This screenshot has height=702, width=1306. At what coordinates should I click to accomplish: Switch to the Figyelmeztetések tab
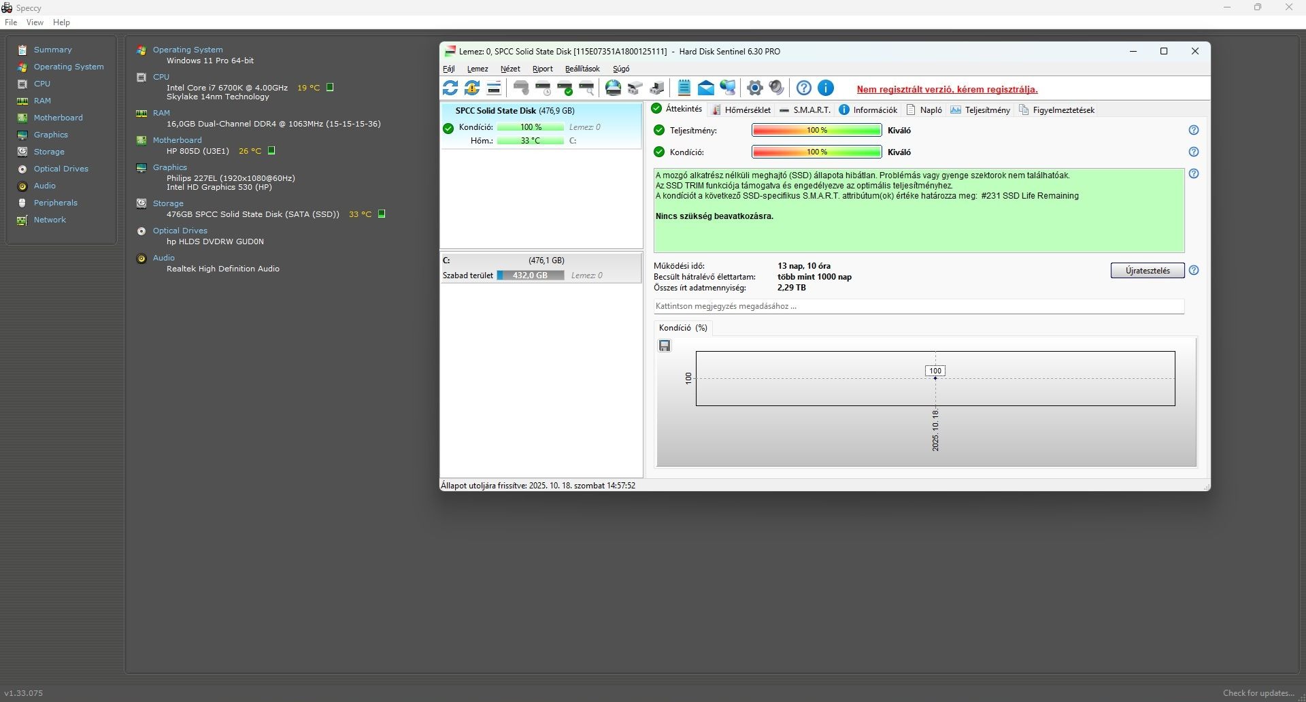[x=1056, y=110]
